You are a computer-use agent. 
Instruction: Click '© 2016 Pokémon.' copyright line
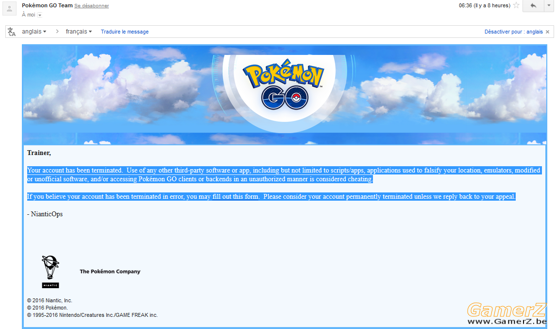coord(47,308)
